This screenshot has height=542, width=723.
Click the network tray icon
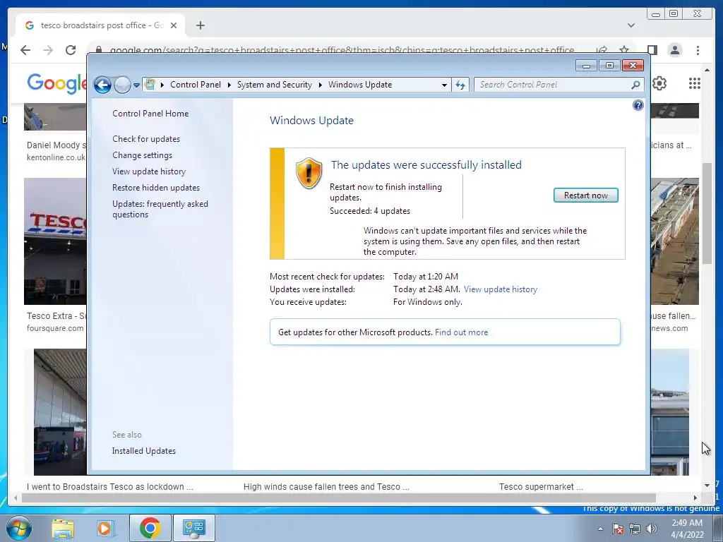click(x=635, y=529)
